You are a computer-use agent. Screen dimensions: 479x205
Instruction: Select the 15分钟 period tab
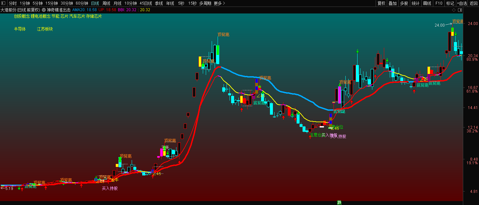(52, 3)
